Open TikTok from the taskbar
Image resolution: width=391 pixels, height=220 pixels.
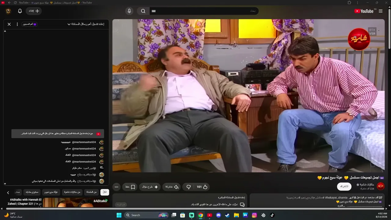click(x=272, y=215)
